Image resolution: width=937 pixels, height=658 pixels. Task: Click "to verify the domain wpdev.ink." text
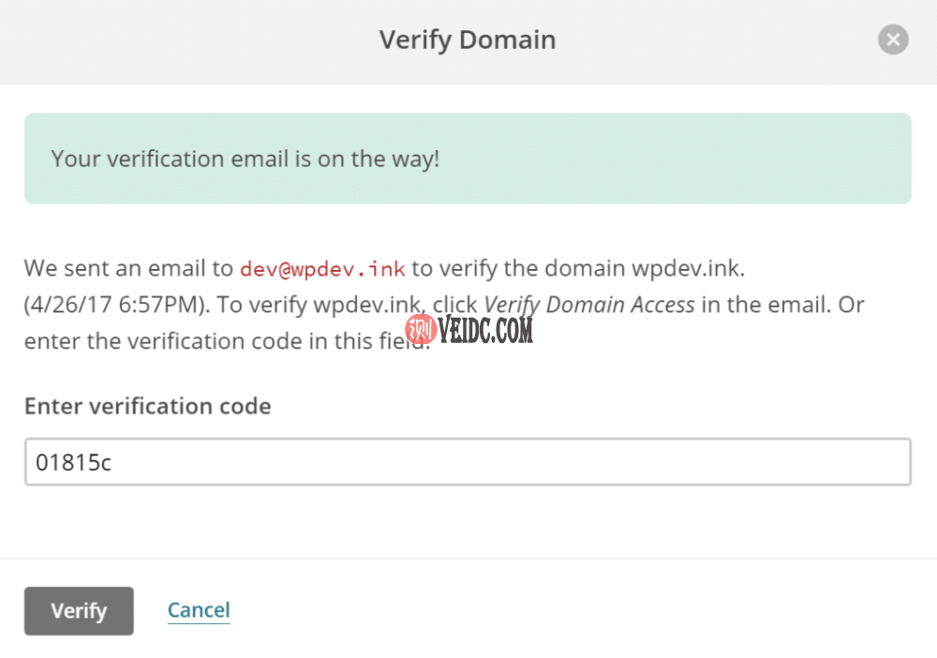578,269
